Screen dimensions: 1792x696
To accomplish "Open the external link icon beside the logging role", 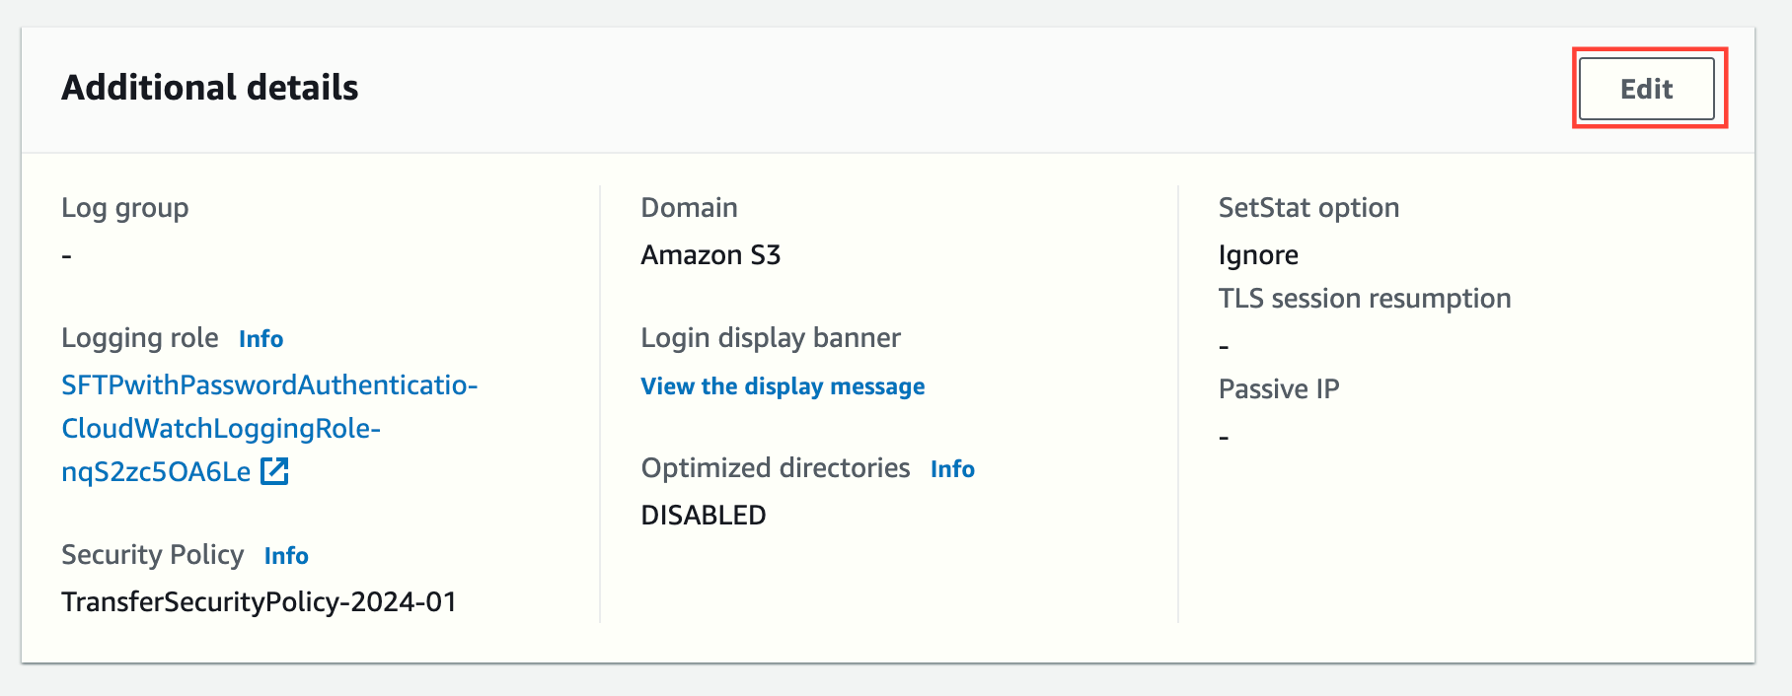I will pos(274,471).
